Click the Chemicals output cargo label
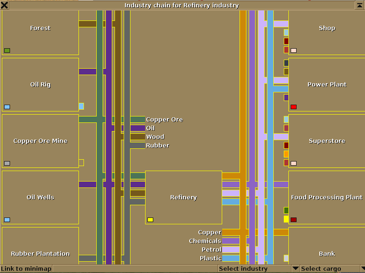This screenshot has width=365, height=273. (x=205, y=241)
